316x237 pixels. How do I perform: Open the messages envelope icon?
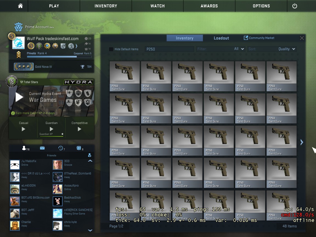pyautogui.click(x=42, y=148)
